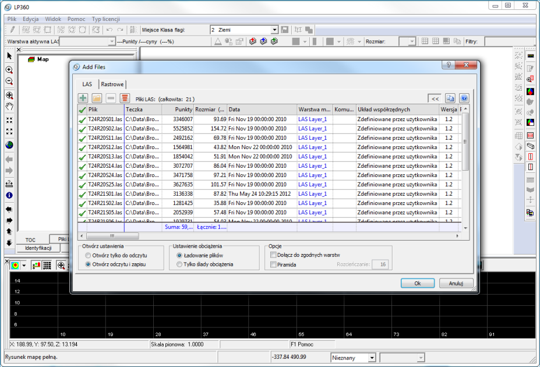Select 'Otwórz odczytu i zapisu' radio button
Image resolution: width=540 pixels, height=367 pixels.
tap(88, 264)
